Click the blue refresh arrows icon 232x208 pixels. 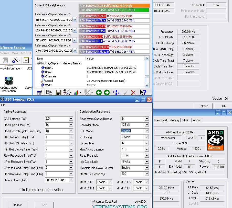tap(116, 93)
